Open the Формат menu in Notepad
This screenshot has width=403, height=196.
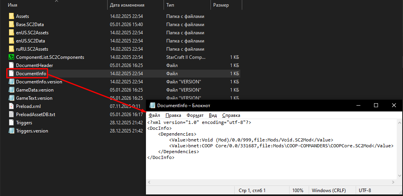(x=195, y=115)
